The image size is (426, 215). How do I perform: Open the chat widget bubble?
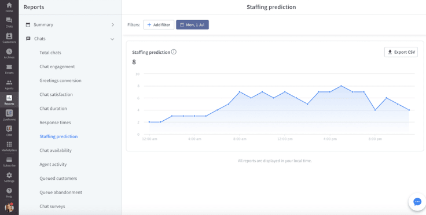coord(417,202)
